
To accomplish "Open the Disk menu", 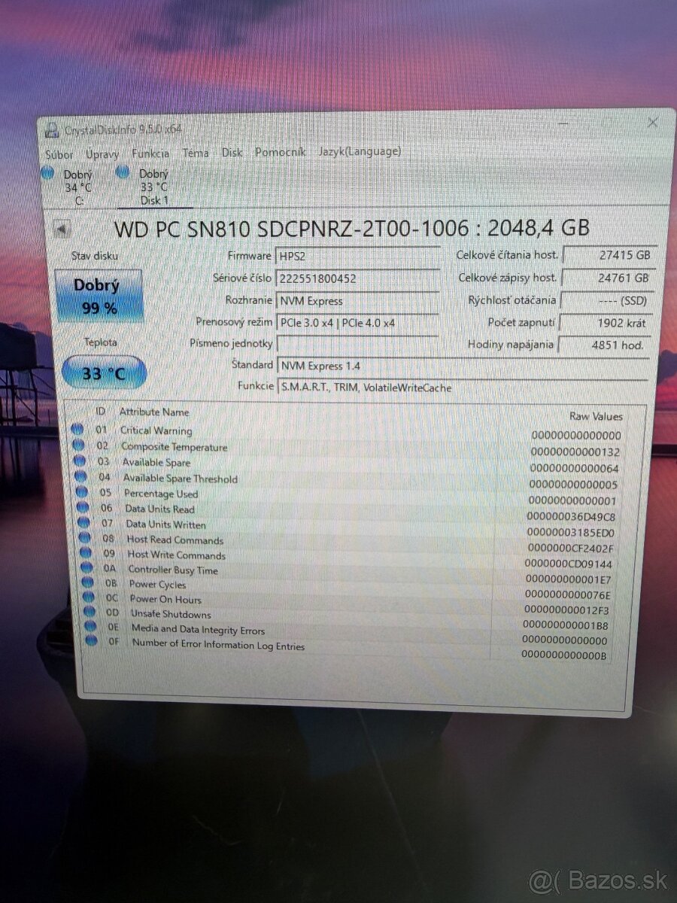I will point(232,152).
